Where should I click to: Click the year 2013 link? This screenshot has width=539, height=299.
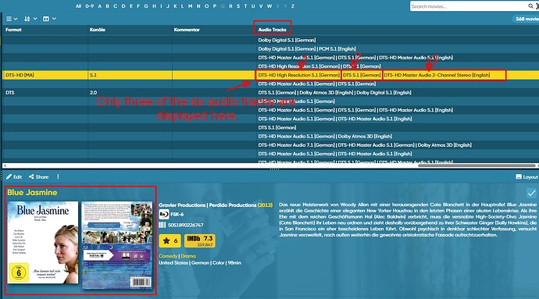click(265, 205)
